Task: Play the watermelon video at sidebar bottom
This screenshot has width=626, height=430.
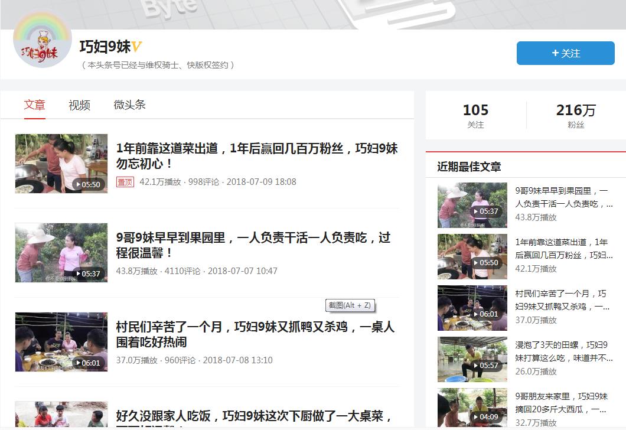Action: 472,409
